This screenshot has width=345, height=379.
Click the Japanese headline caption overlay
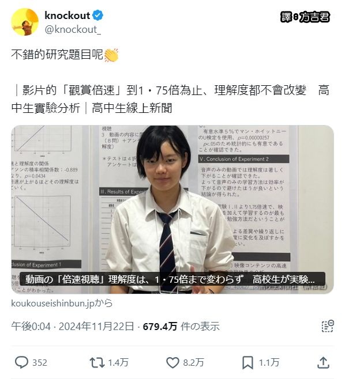(x=172, y=279)
